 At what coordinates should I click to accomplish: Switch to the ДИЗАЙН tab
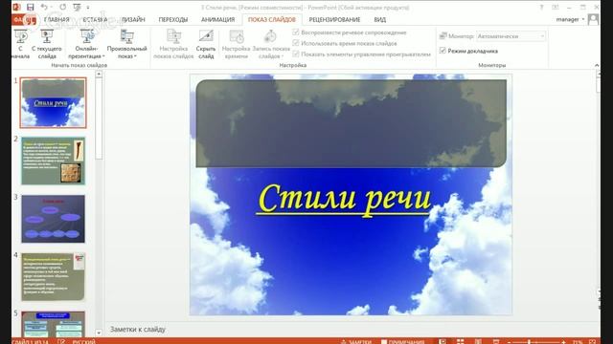coord(133,19)
